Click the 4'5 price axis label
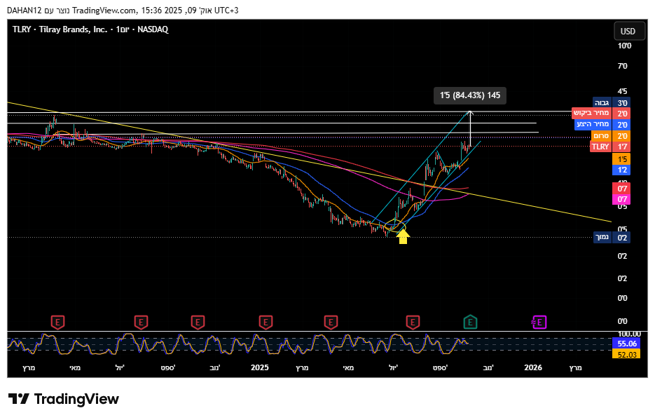Screen dimensions: 655x420 [x=622, y=92]
